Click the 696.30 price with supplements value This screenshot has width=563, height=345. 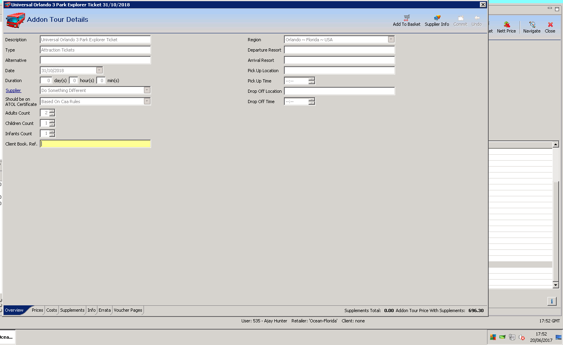pos(476,310)
